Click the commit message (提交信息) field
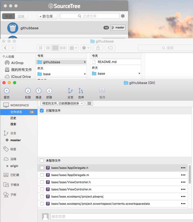Viewport: 193px width, 222px height. click(122, 216)
